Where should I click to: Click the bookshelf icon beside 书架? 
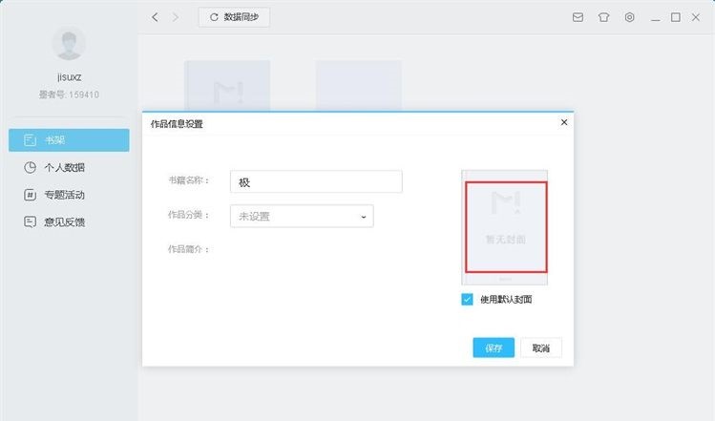[31, 140]
